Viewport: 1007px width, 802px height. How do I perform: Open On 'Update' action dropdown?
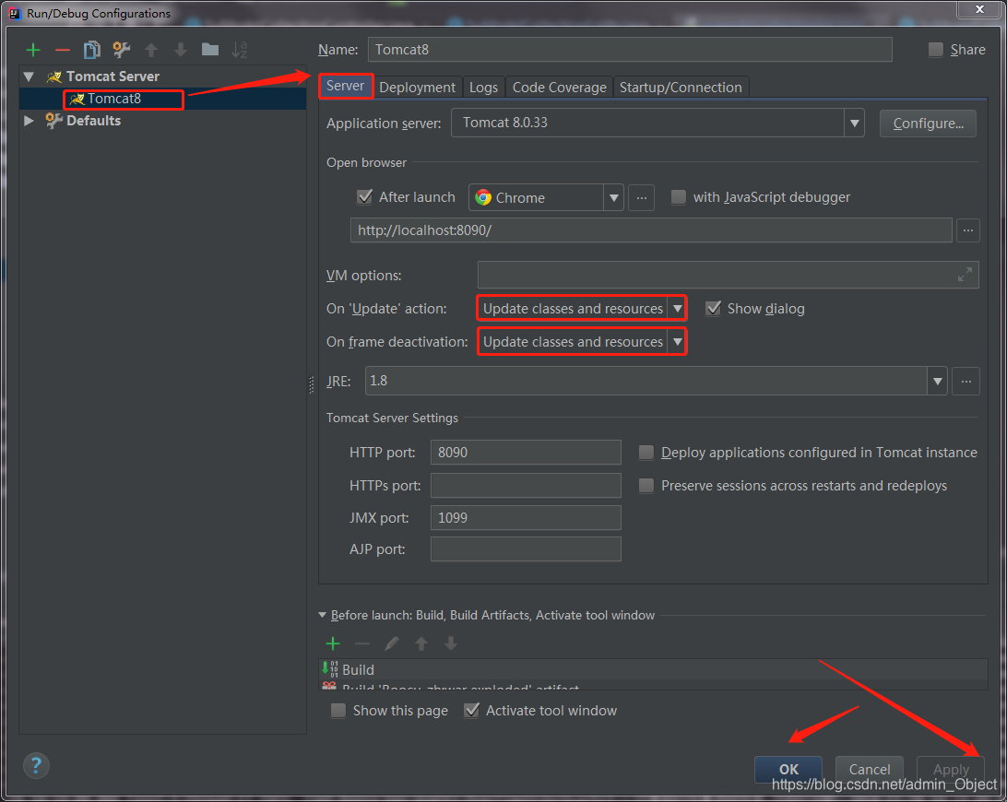[x=677, y=309]
